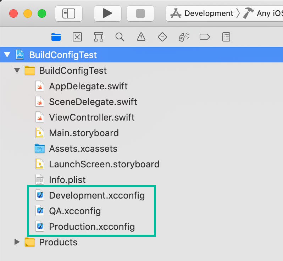Open the Symbol navigator
The width and height of the screenshot is (283, 261).
coord(98,37)
